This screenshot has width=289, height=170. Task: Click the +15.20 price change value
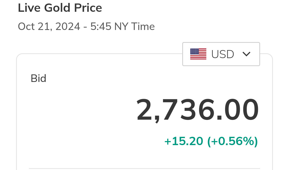(x=184, y=141)
